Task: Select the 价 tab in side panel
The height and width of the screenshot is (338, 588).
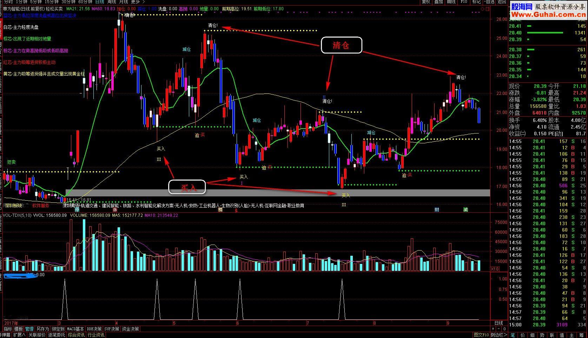Action: pos(523,335)
